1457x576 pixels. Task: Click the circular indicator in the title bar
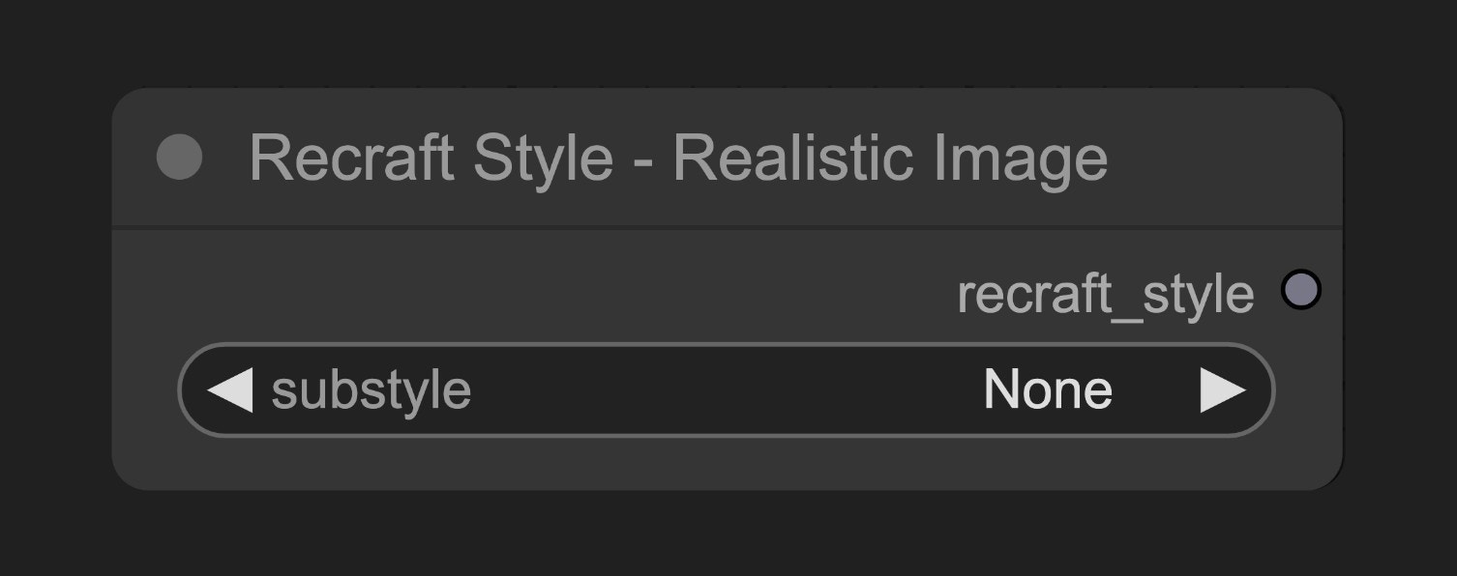(180, 155)
